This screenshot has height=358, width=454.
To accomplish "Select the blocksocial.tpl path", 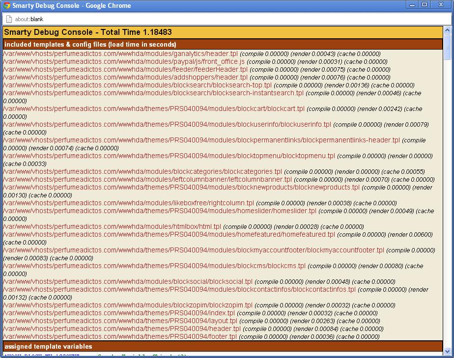I will pos(128,281).
